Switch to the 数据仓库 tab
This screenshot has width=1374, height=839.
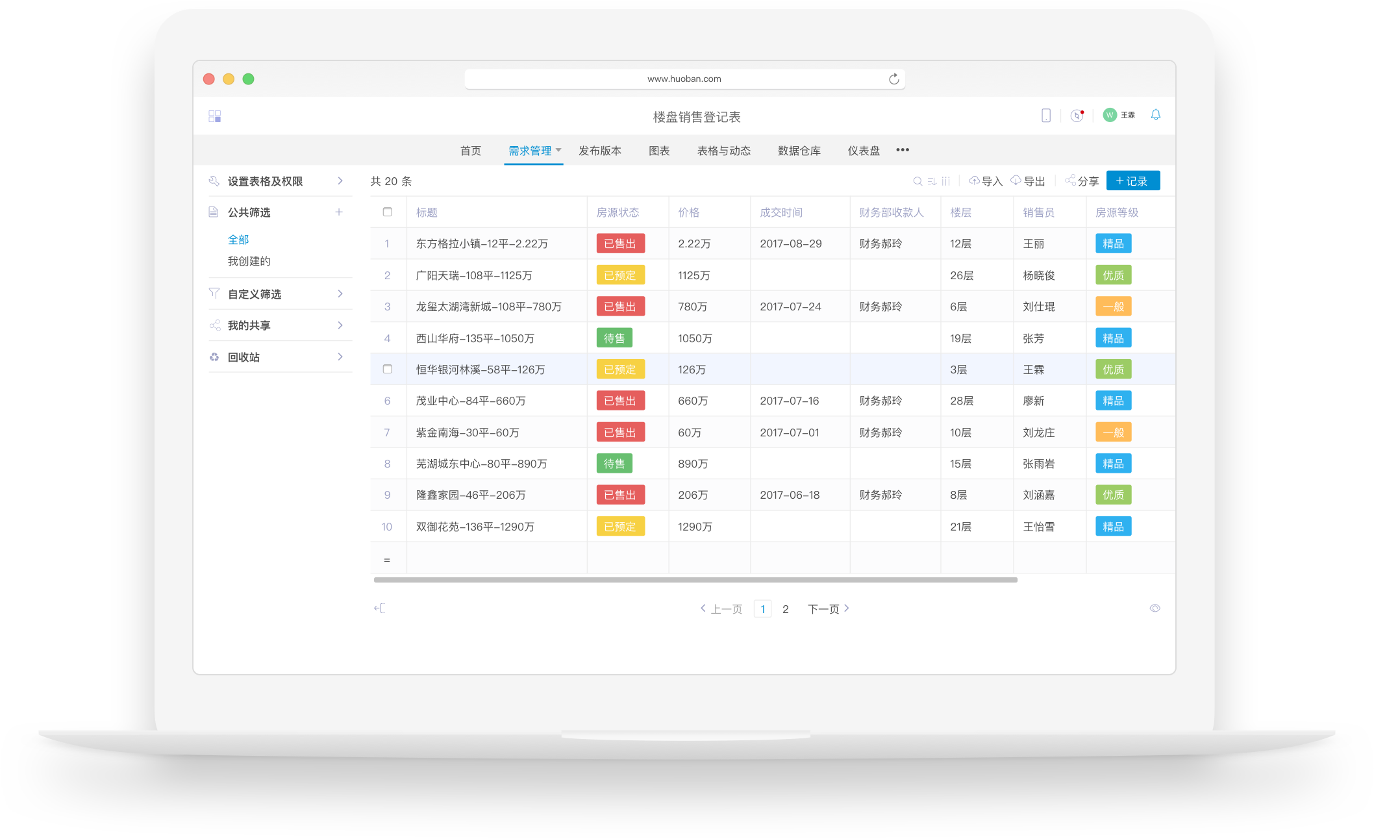tap(799, 150)
